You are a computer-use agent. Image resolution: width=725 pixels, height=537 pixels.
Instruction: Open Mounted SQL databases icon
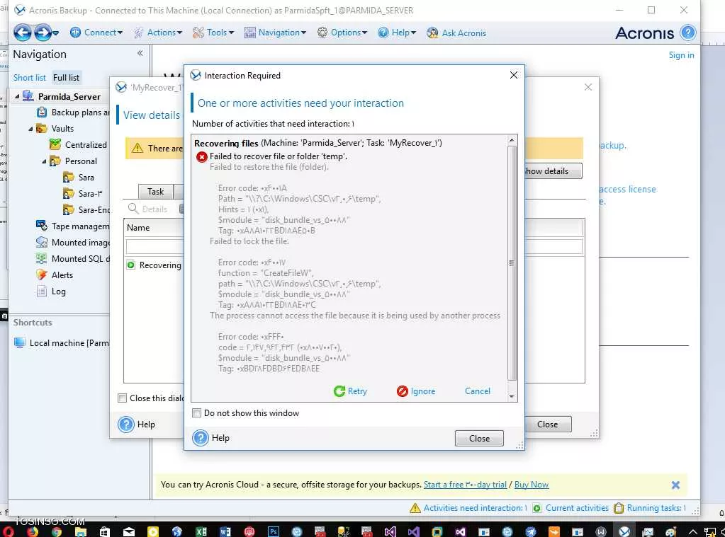coord(42,258)
